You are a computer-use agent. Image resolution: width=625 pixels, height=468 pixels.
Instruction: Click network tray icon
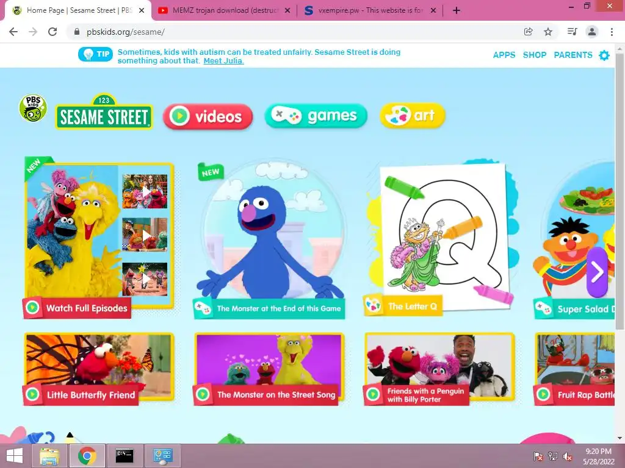(x=552, y=456)
